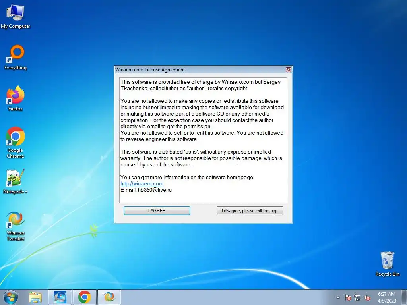The width and height of the screenshot is (407, 305).
Task: Click the 'You are not allowed to sell' line
Action: [202, 133]
